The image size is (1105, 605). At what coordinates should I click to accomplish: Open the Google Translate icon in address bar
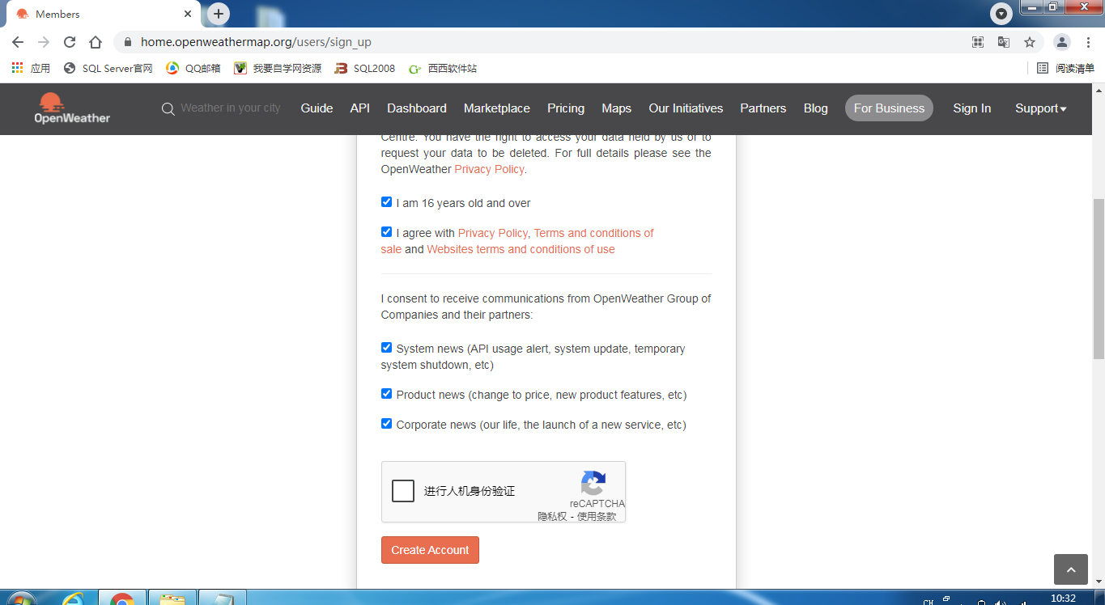(1004, 42)
